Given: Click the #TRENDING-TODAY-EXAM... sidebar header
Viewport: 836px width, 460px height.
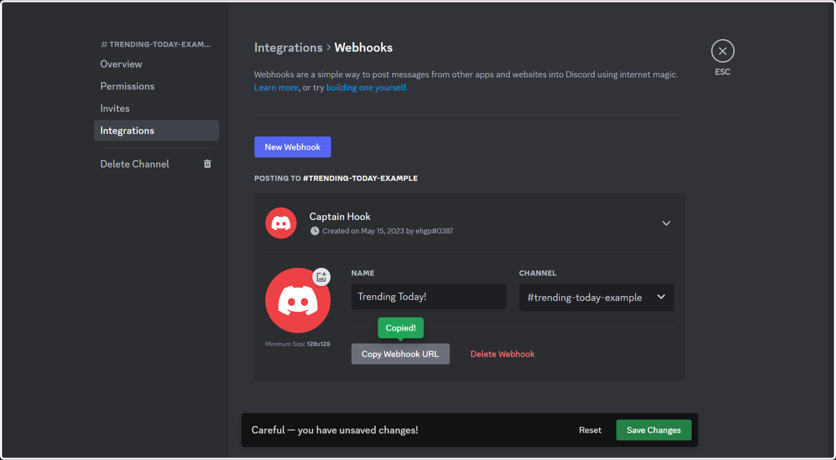Looking at the screenshot, I should [x=155, y=44].
